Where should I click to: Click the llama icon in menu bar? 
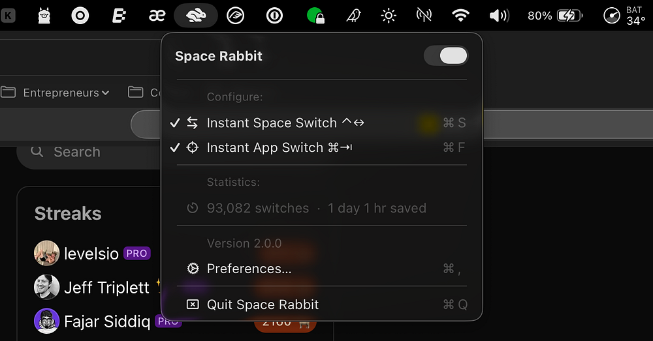tap(44, 16)
